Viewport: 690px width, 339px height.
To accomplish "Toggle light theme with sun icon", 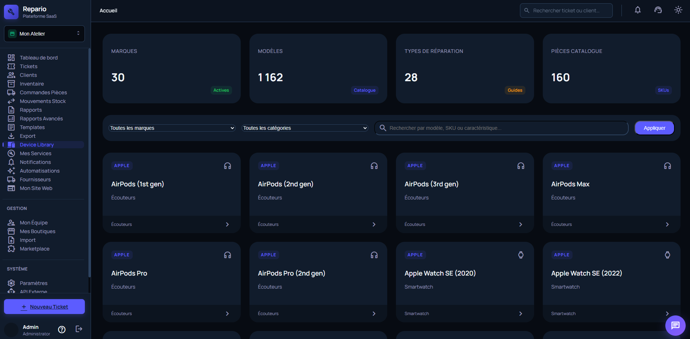I will point(678,10).
